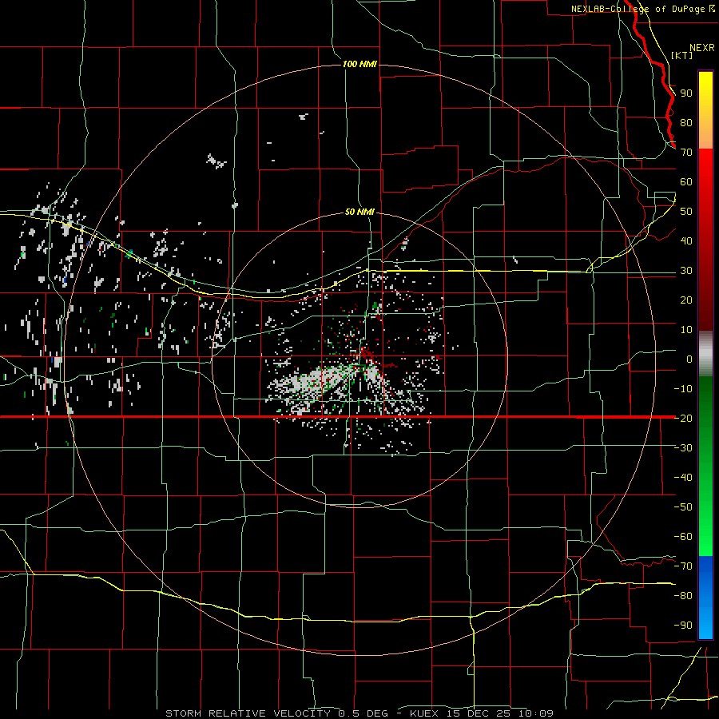Click the 15 DEC 25 date text
The width and height of the screenshot is (719, 719).
pyautogui.click(x=479, y=713)
